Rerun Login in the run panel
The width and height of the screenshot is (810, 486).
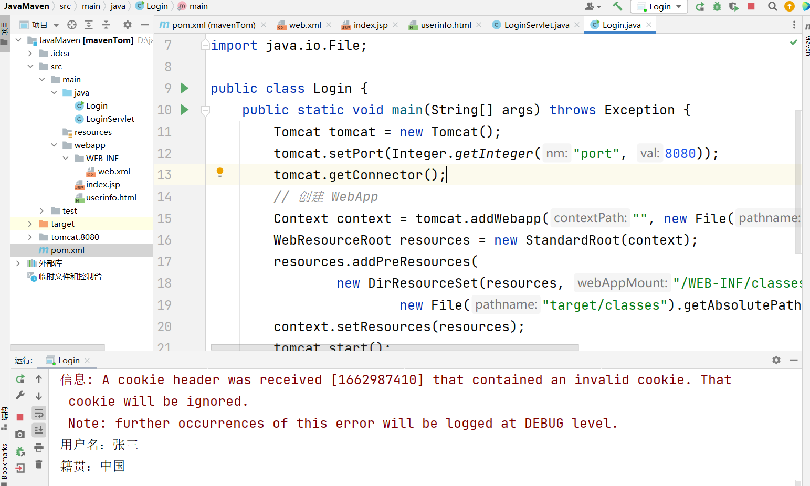click(20, 379)
